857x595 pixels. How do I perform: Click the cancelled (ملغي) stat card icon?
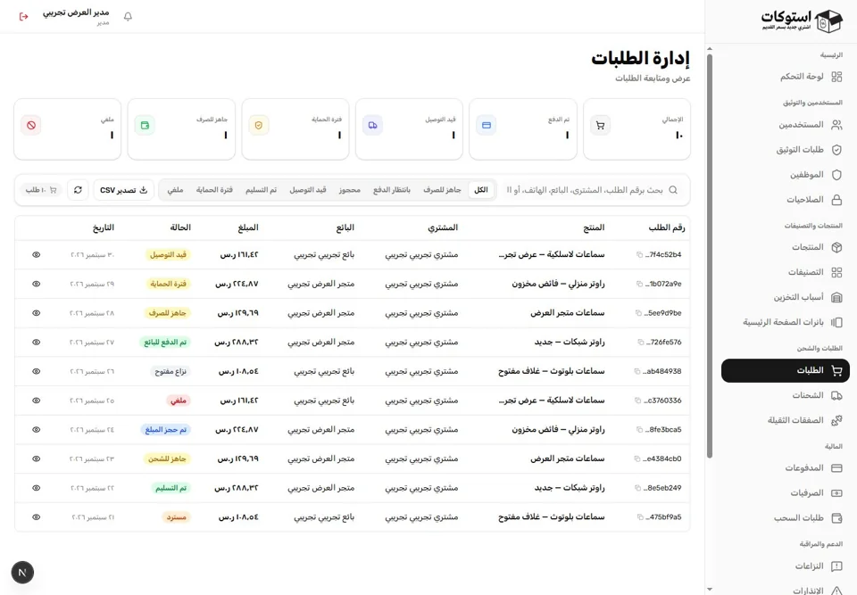pyautogui.click(x=31, y=125)
